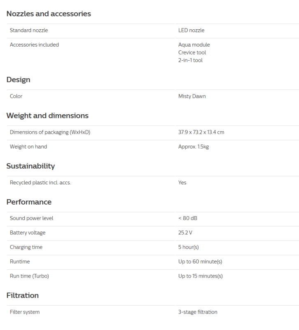Click the Battery voltage 25.2 V value
Image resolution: width=299 pixels, height=330 pixels.
[x=185, y=233]
